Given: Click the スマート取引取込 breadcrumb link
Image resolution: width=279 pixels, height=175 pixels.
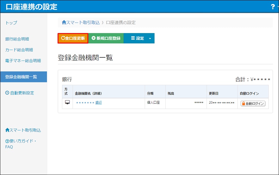Looking at the screenshot, I should point(81,23).
